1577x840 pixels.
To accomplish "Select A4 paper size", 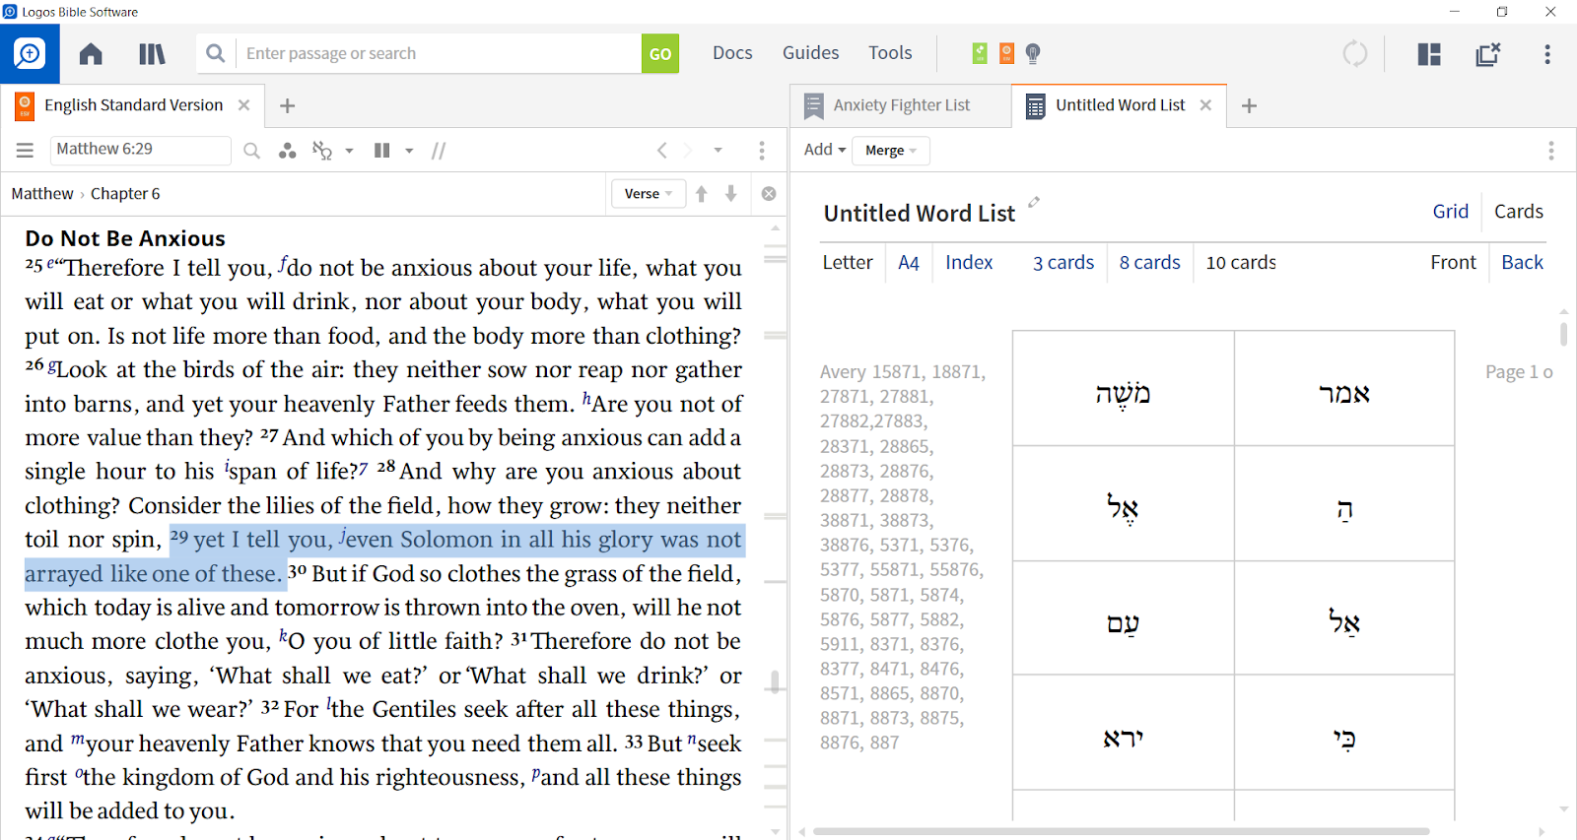I will point(909,263).
